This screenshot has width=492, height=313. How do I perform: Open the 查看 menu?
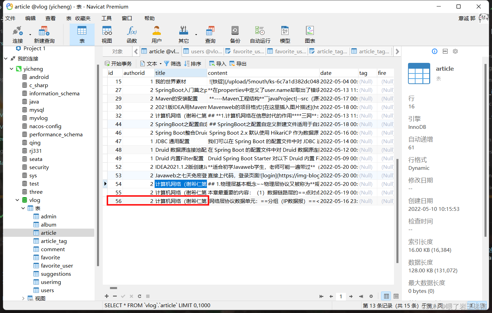click(51, 18)
